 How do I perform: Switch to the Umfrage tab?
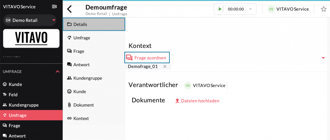click(x=82, y=38)
